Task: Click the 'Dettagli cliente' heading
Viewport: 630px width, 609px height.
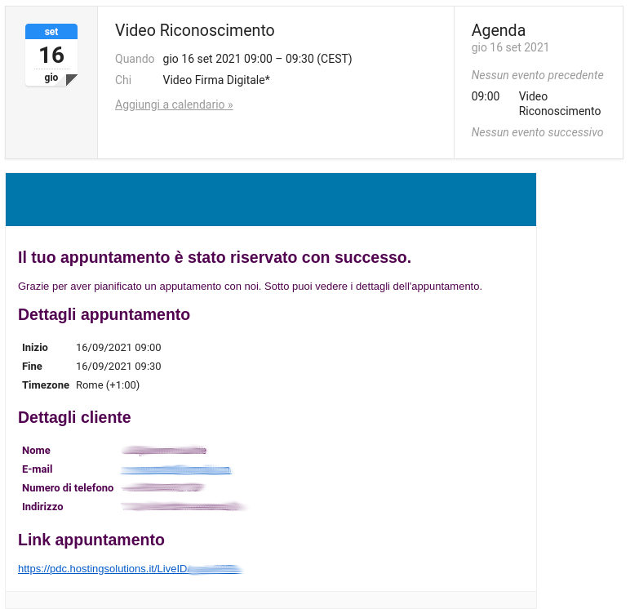Action: click(x=74, y=417)
